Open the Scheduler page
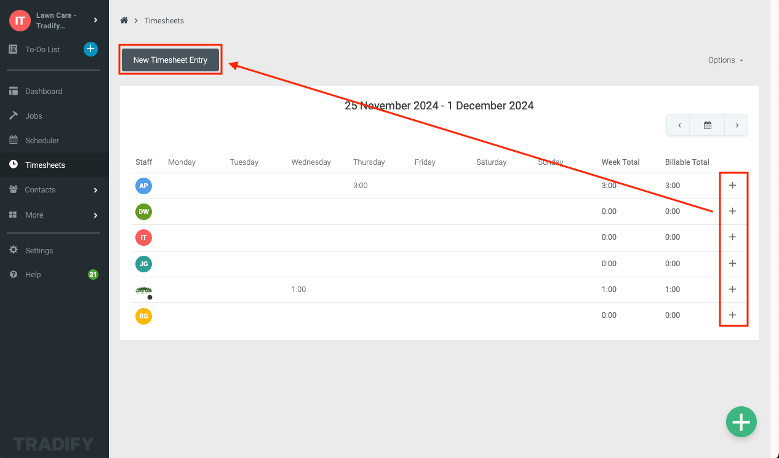Image resolution: width=779 pixels, height=458 pixels. click(x=42, y=140)
